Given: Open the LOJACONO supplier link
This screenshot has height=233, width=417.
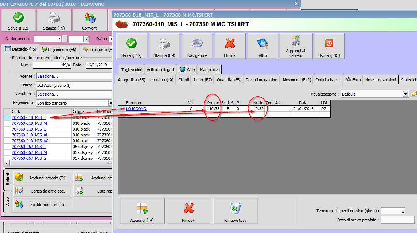Looking at the screenshot, I should point(136,109).
